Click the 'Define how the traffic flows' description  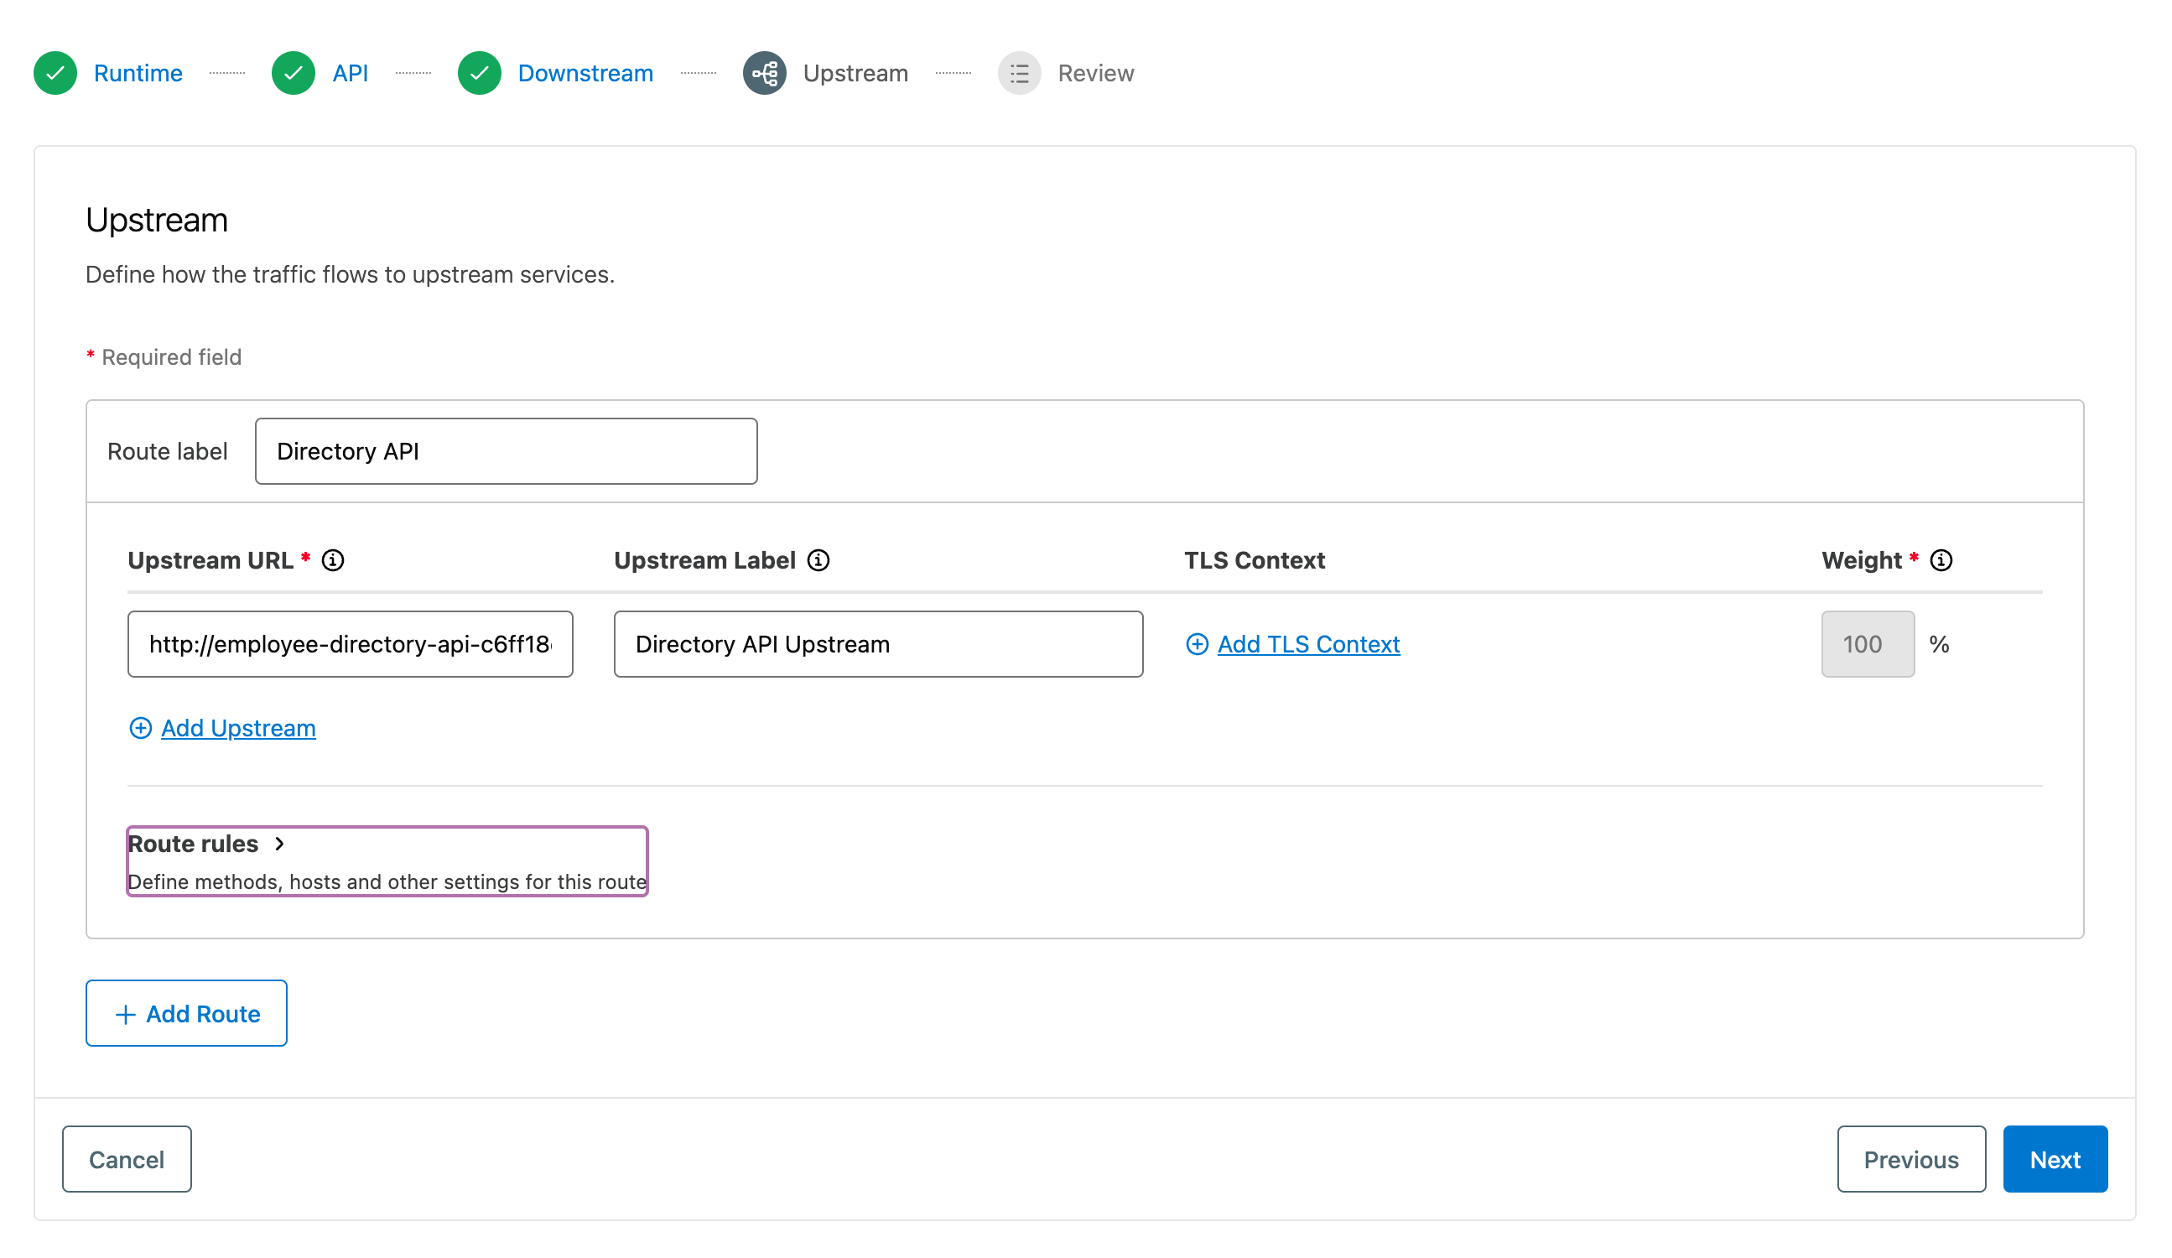click(350, 274)
